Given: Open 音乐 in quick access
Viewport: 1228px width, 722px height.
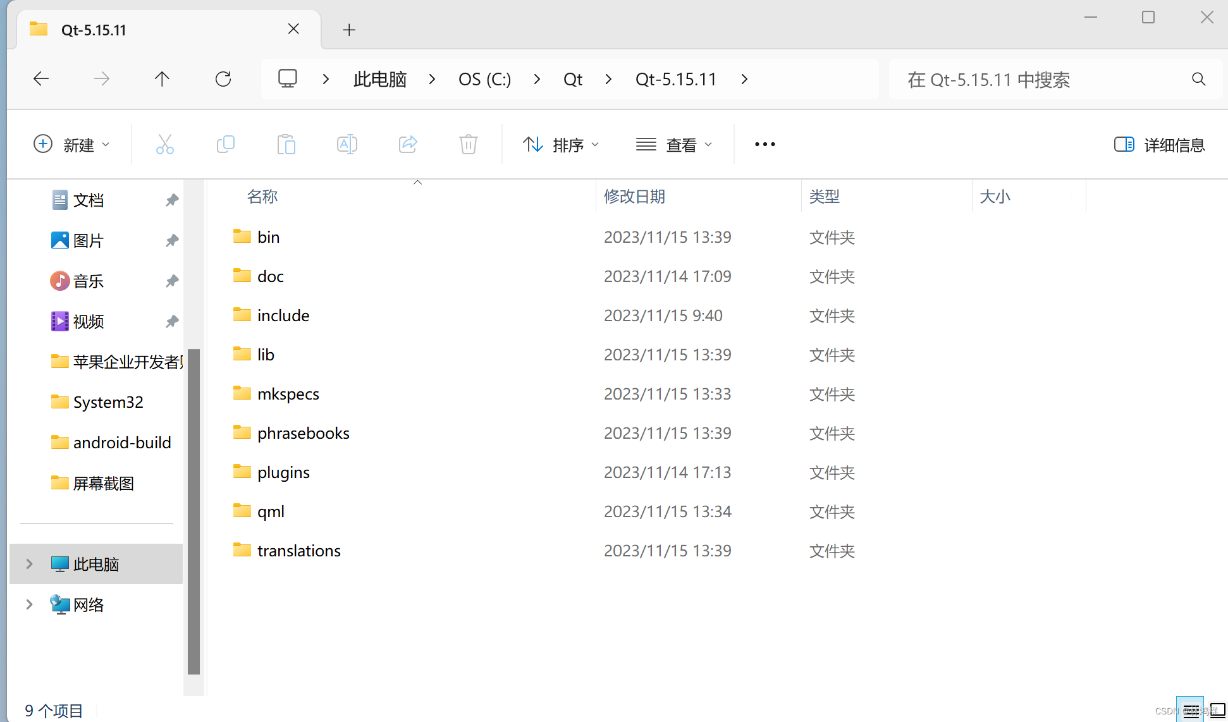Looking at the screenshot, I should pyautogui.click(x=88, y=281).
